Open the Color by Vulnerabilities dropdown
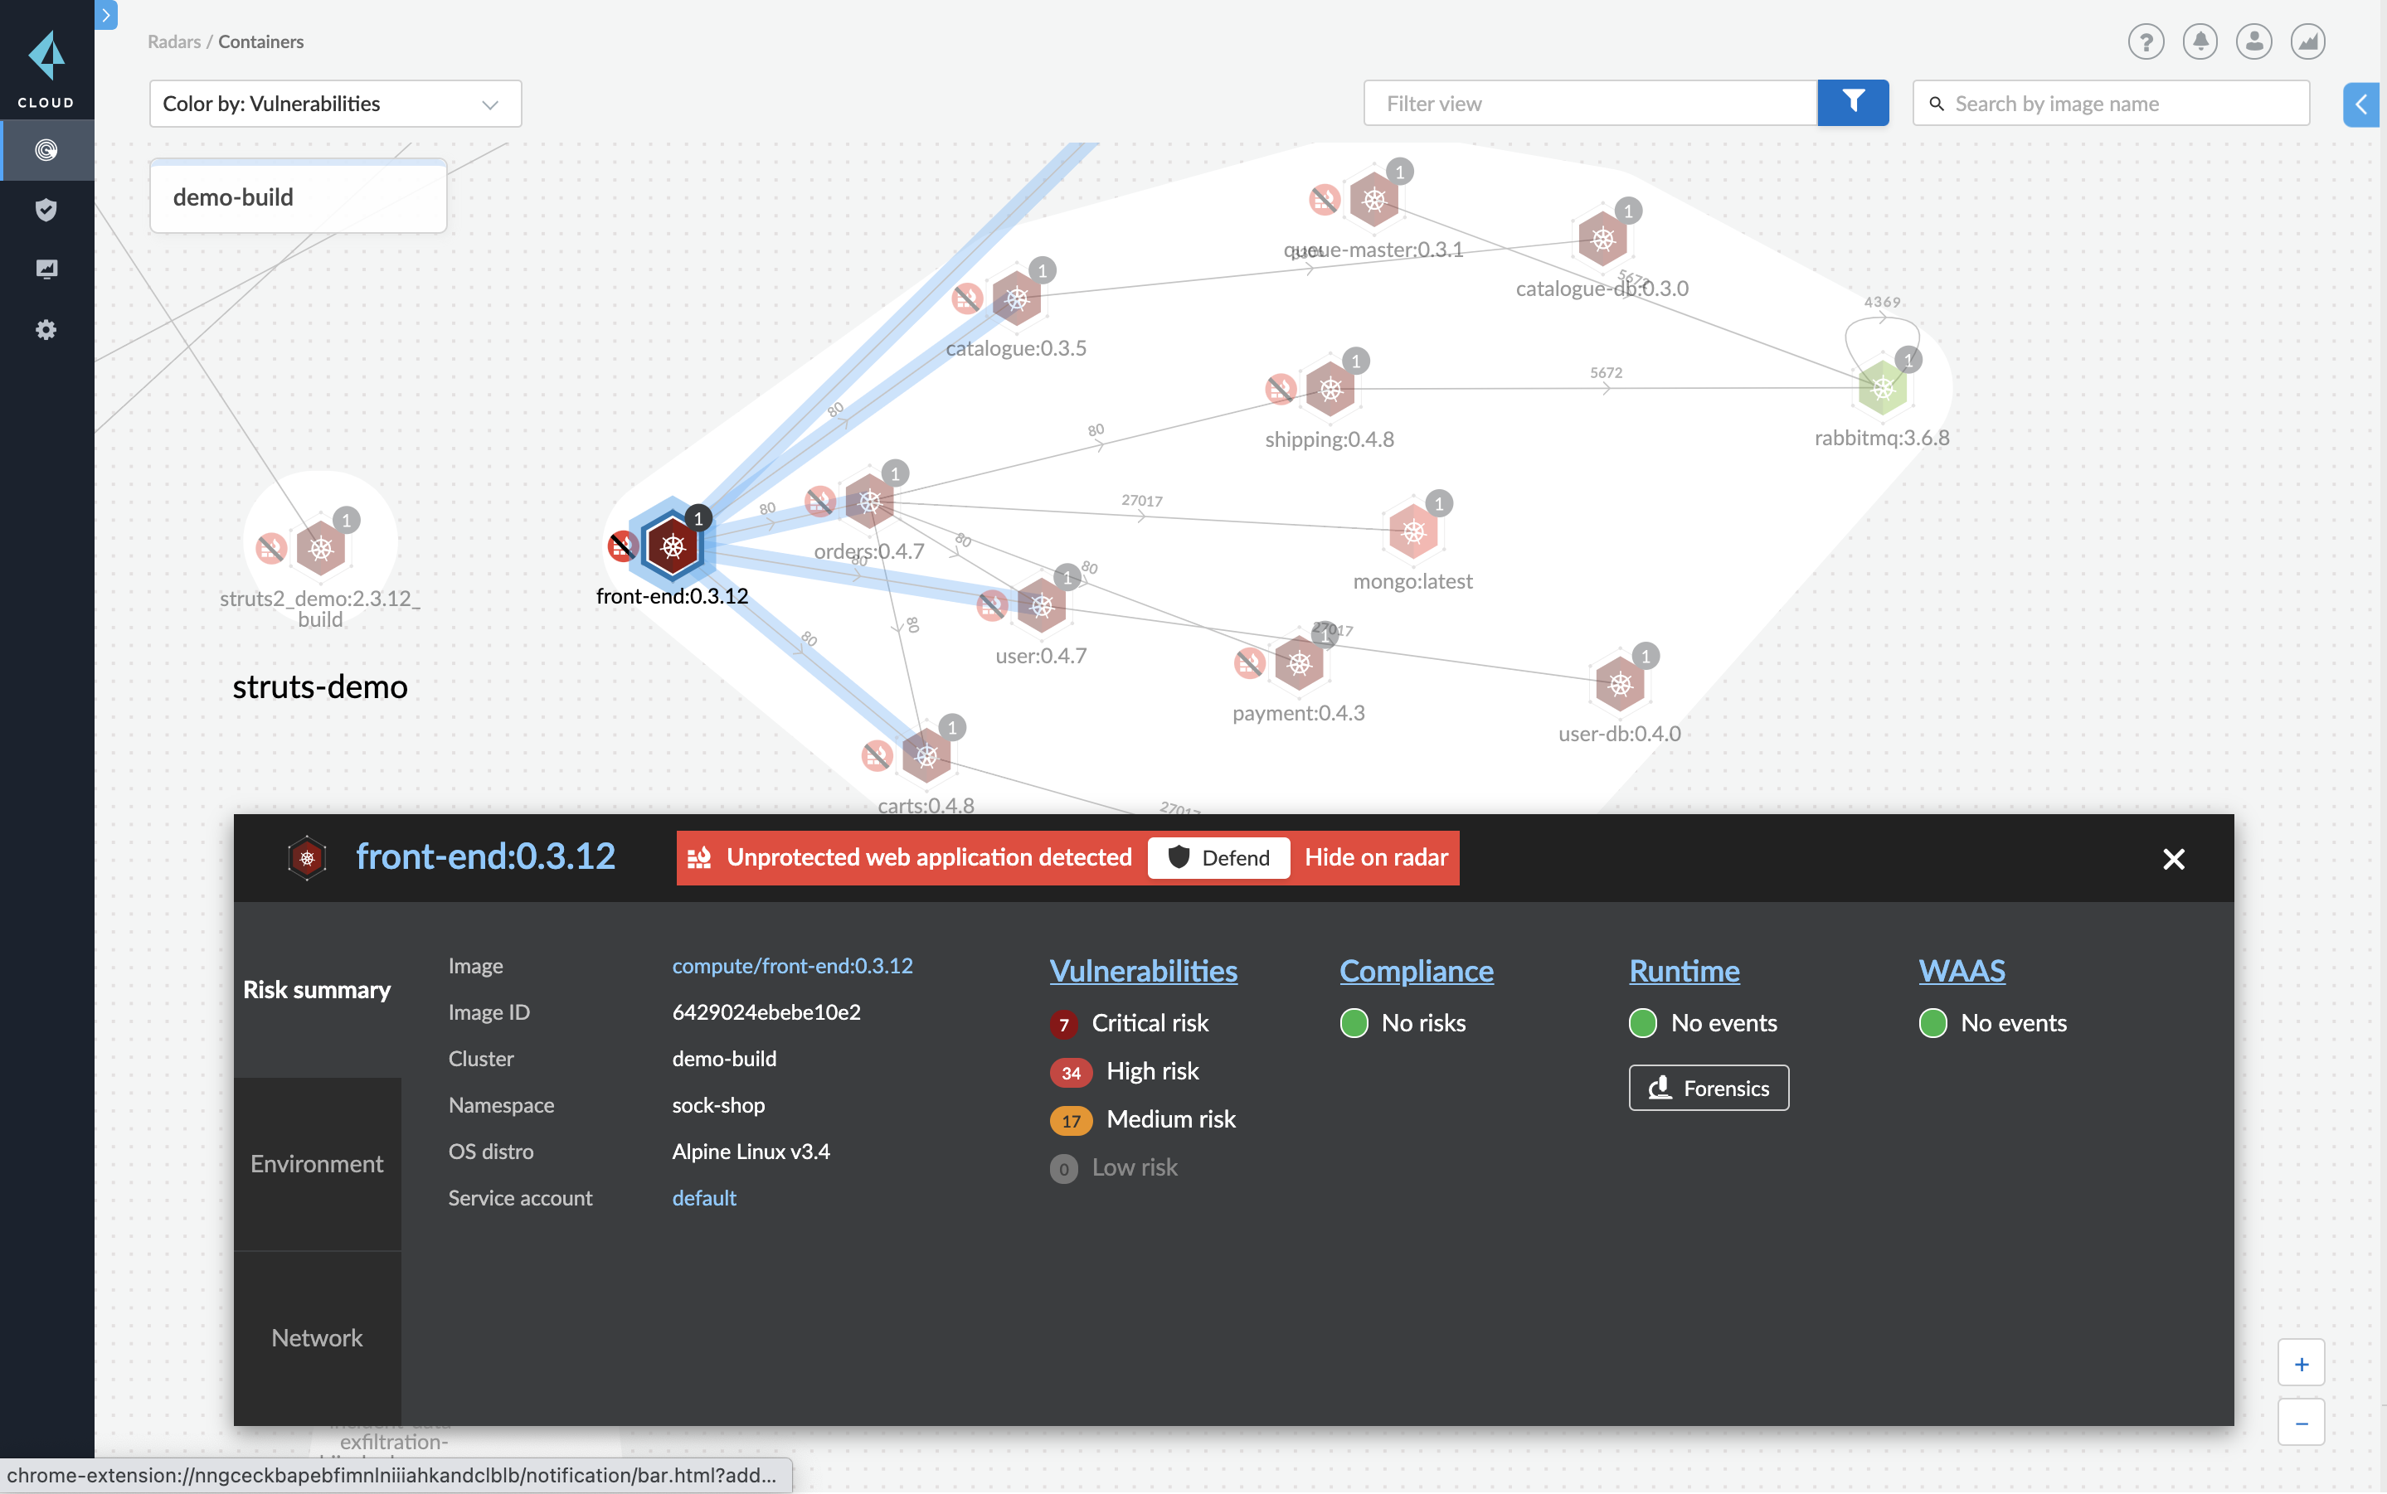The width and height of the screenshot is (2387, 1494). pos(333,103)
